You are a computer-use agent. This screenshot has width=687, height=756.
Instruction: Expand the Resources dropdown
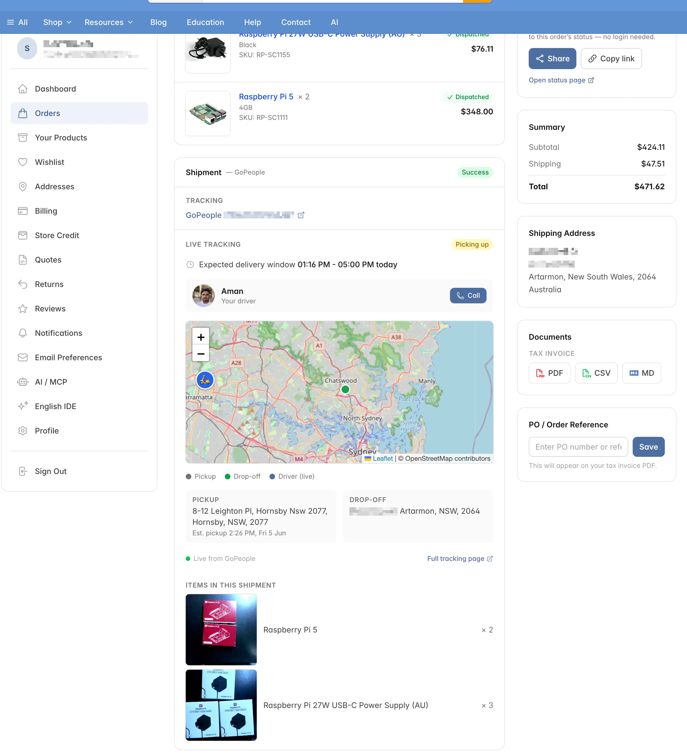[x=109, y=22]
